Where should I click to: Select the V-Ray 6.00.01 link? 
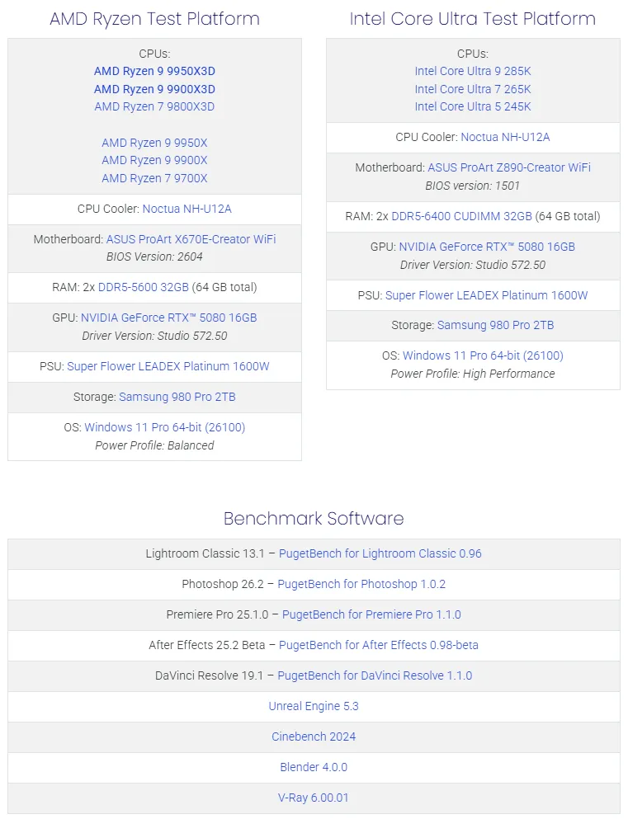click(x=314, y=798)
